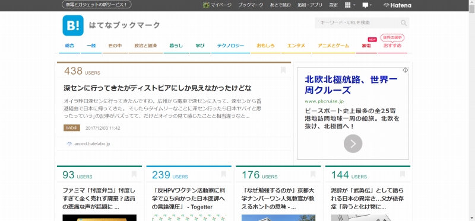Click the 家電とガジェットの新サービス announcement bubble
This screenshot has height=221, width=475.
(96, 5)
